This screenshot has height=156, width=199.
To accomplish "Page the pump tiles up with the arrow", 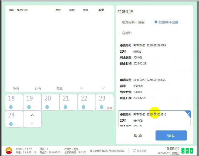I will pos(32,115).
